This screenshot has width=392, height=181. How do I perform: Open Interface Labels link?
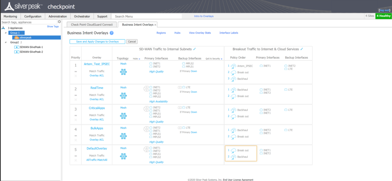tap(229, 33)
